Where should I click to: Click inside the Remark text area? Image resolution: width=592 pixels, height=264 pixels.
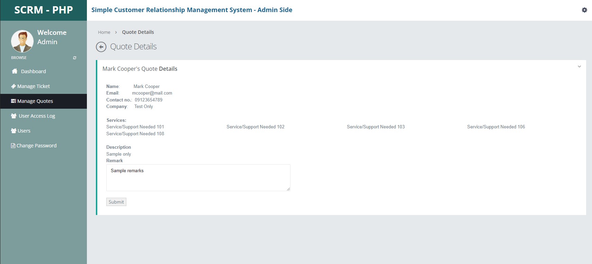click(198, 178)
